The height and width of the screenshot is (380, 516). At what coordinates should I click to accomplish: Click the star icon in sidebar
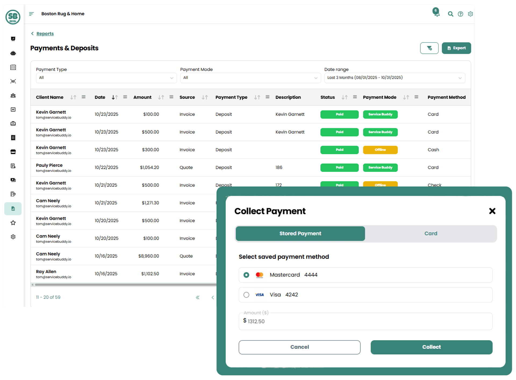13,223
